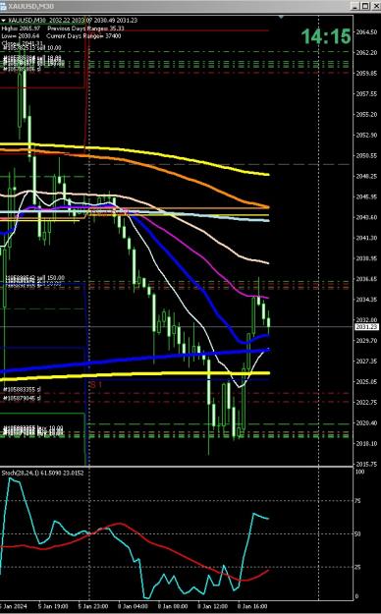Click the XAUUSD,M30 chart window icon

click(3, 6)
